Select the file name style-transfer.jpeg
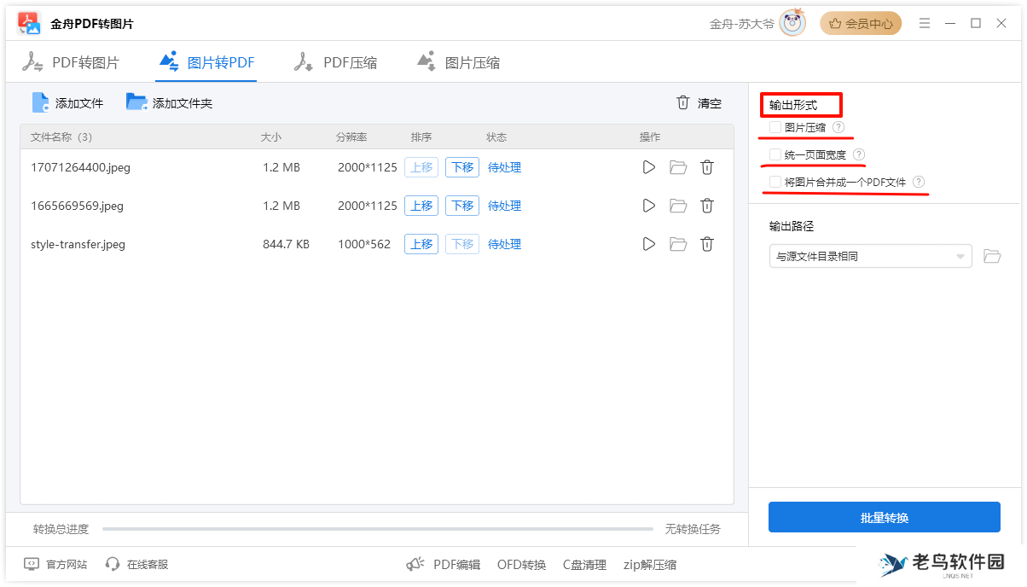Screen dimensions: 1027x587 78,244
